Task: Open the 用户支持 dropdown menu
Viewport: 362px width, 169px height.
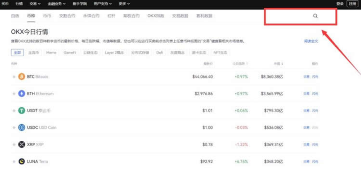Action: (x=103, y=4)
